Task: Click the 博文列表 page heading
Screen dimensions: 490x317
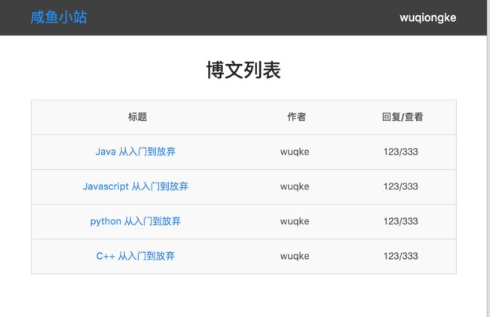Action: pyautogui.click(x=243, y=70)
